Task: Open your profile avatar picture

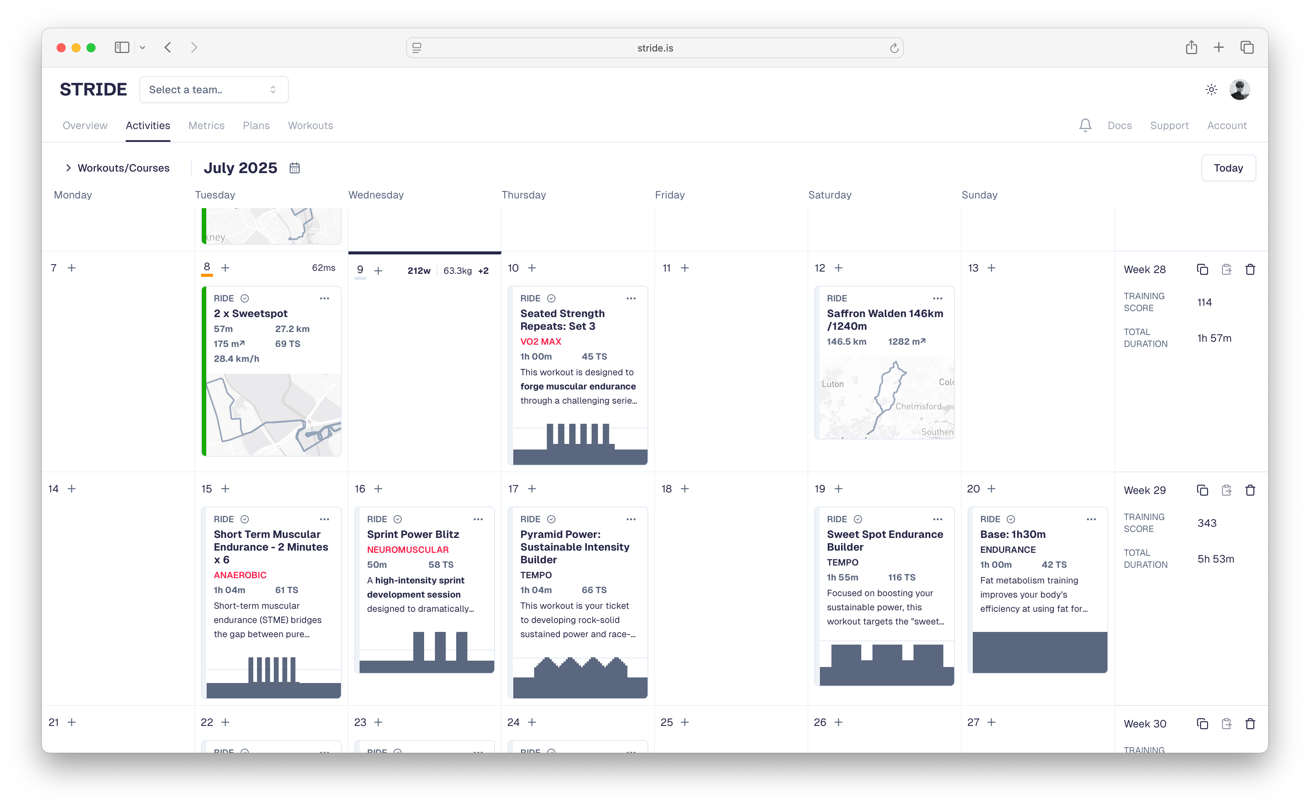Action: tap(1240, 89)
